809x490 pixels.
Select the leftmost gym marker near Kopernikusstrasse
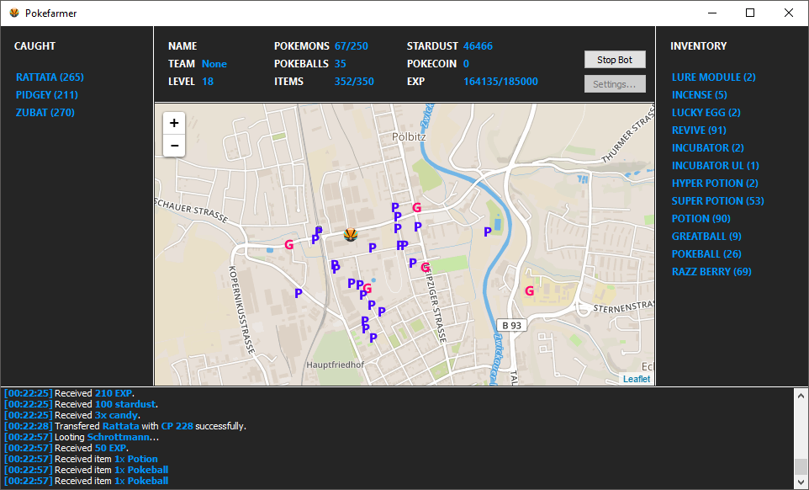tap(289, 245)
